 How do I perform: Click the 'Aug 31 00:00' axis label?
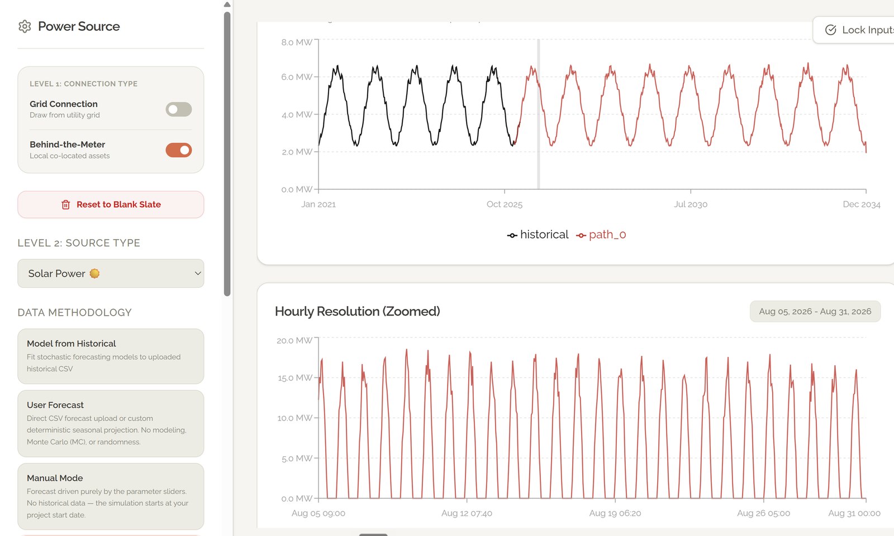tap(854, 513)
